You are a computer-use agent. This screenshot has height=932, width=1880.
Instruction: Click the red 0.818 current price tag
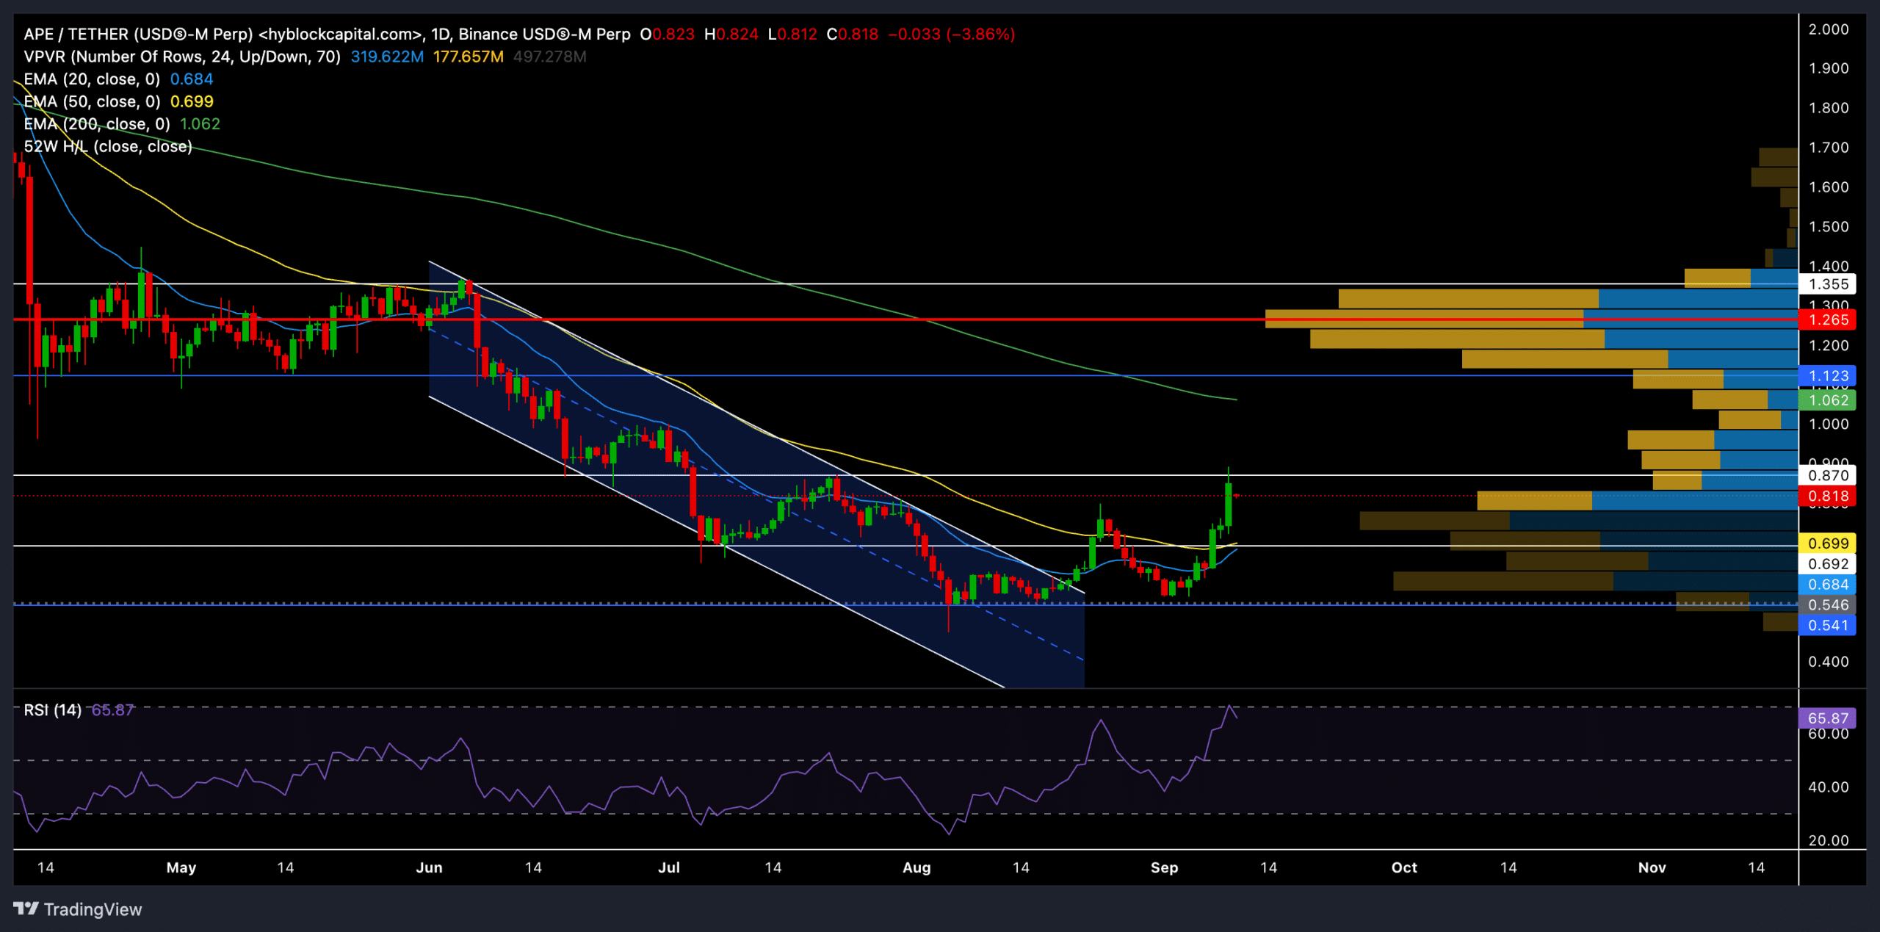[x=1827, y=496]
